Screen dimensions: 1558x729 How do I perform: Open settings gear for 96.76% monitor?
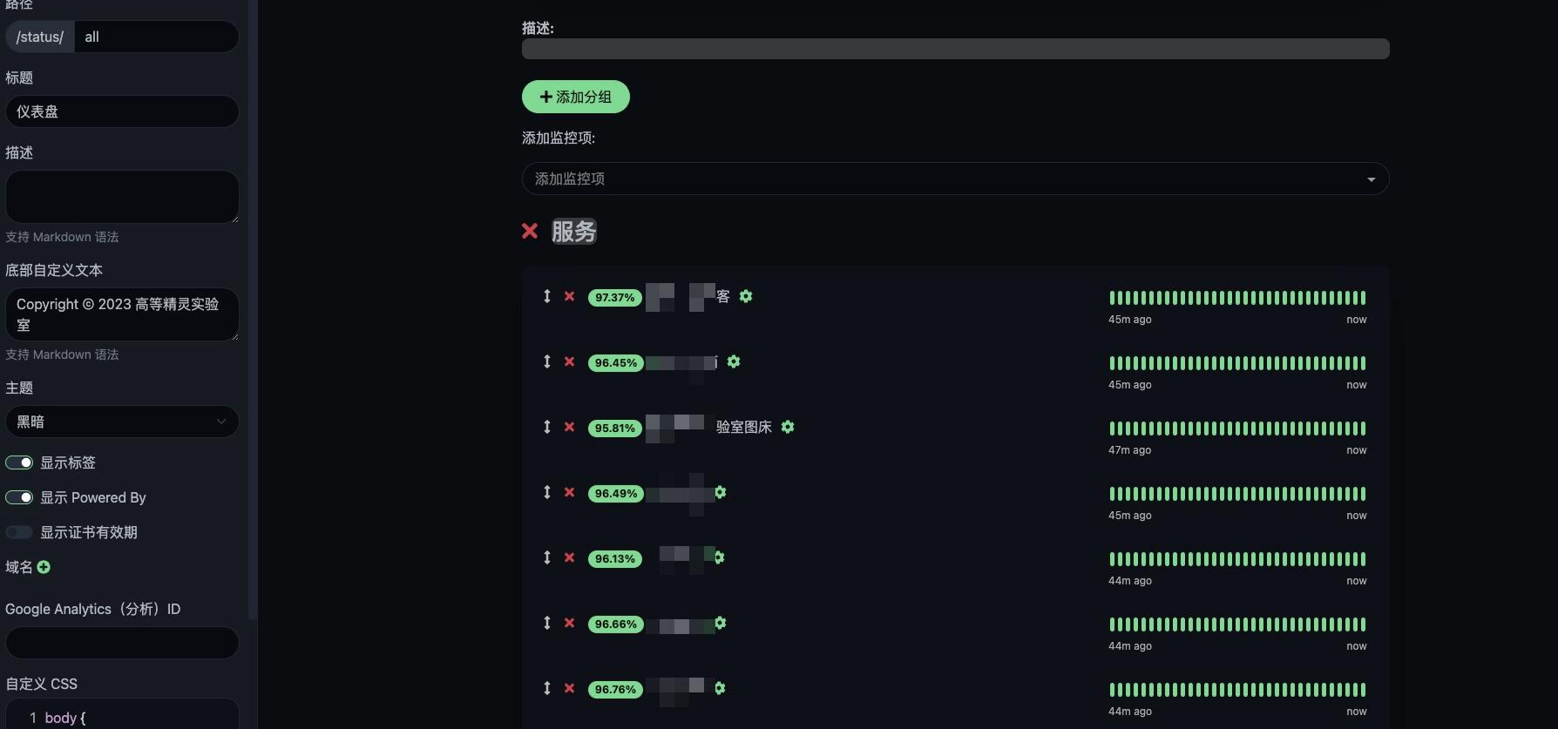tap(720, 688)
